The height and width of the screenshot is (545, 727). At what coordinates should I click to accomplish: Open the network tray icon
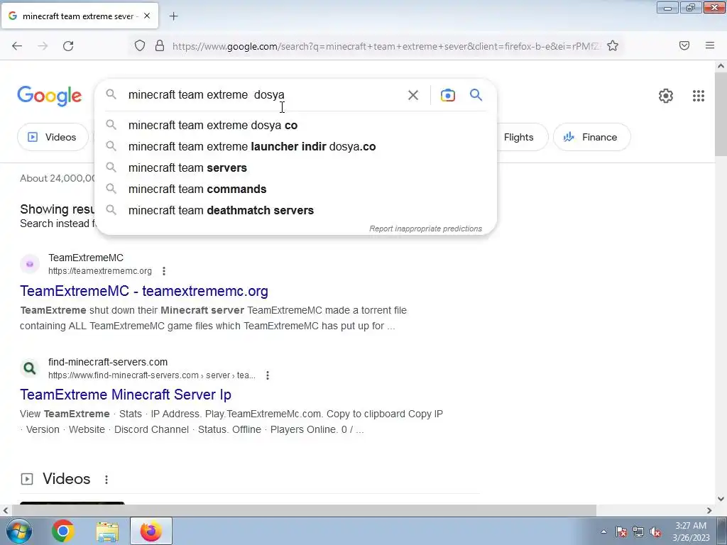click(638, 532)
